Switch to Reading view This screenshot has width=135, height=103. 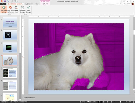click(107, 102)
